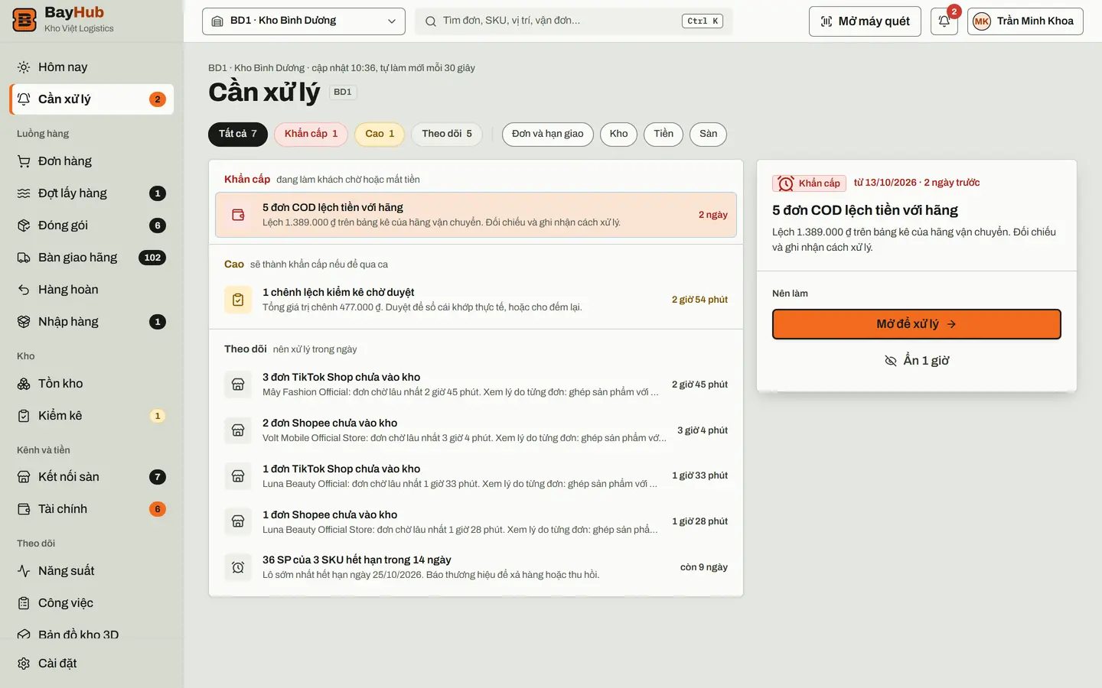
Task: Open the 1 chênh lệch kiểm kê chờ duyệt item
Action: pos(476,300)
